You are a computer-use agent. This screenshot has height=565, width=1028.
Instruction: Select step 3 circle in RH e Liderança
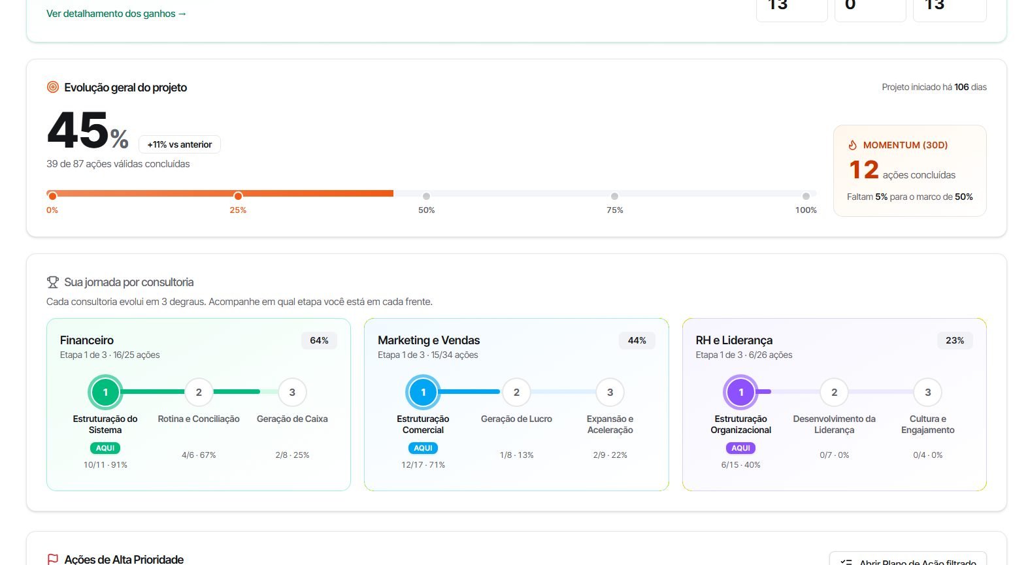927,393
